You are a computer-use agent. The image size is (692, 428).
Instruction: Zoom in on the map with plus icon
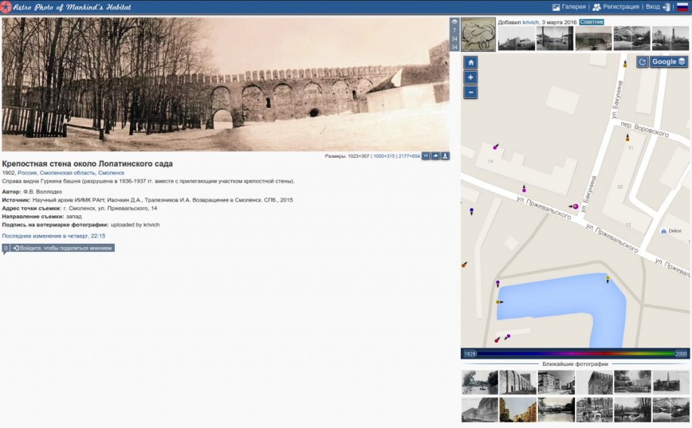[470, 76]
